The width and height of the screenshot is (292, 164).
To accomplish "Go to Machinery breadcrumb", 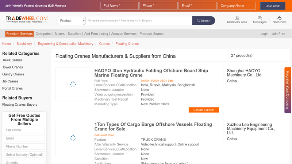I will pyautogui.click(x=24, y=44).
